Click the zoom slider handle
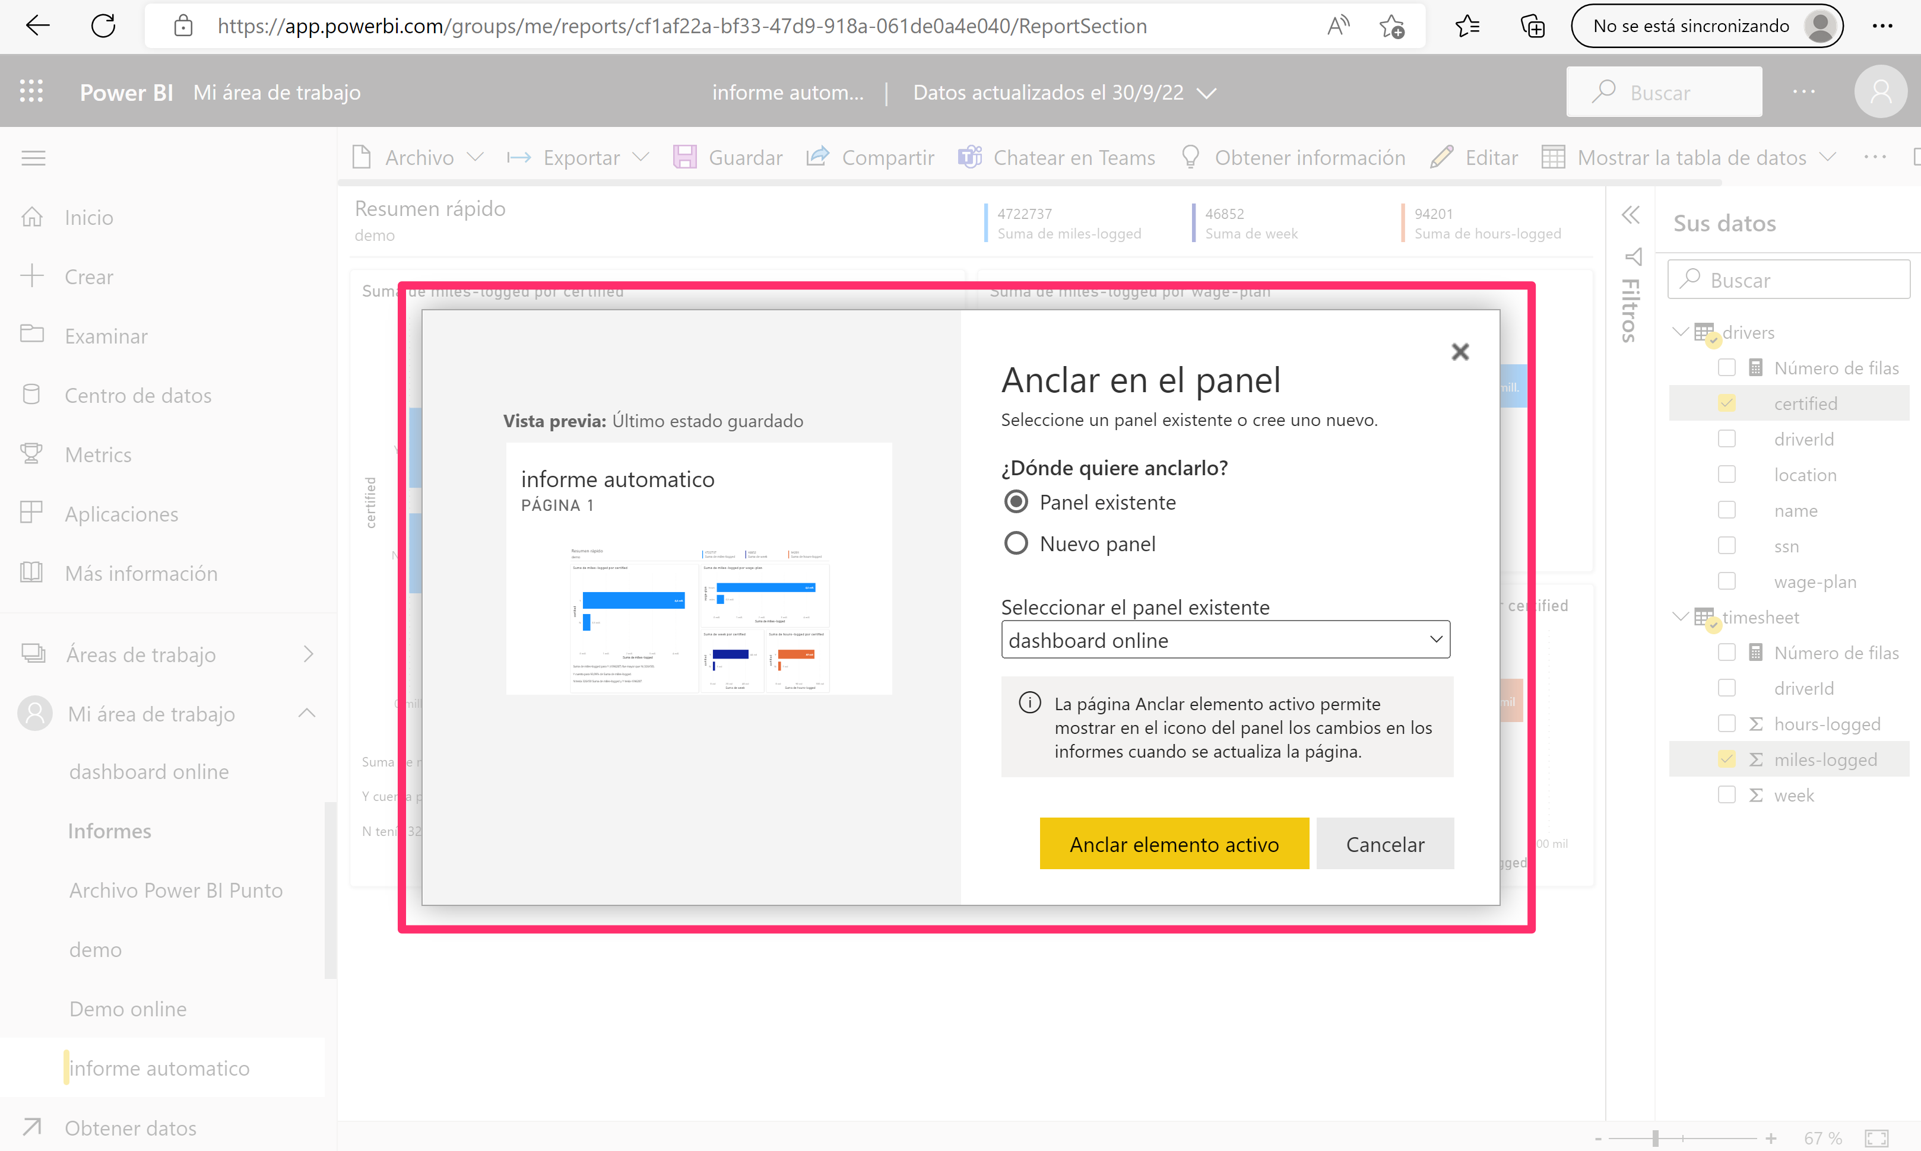This screenshot has width=1921, height=1151. click(x=1656, y=1138)
